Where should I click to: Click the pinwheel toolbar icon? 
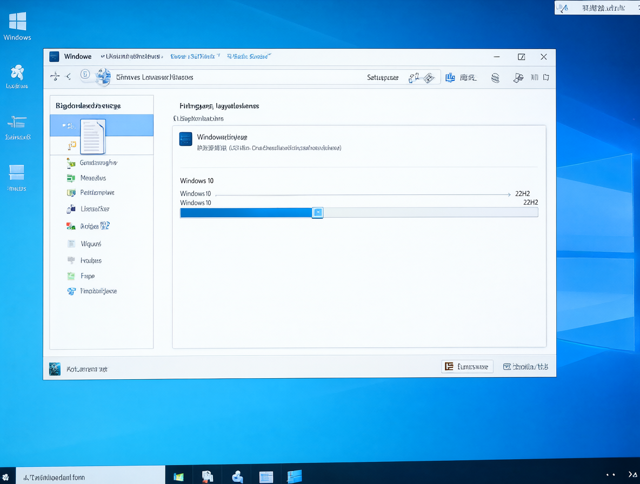[x=518, y=77]
